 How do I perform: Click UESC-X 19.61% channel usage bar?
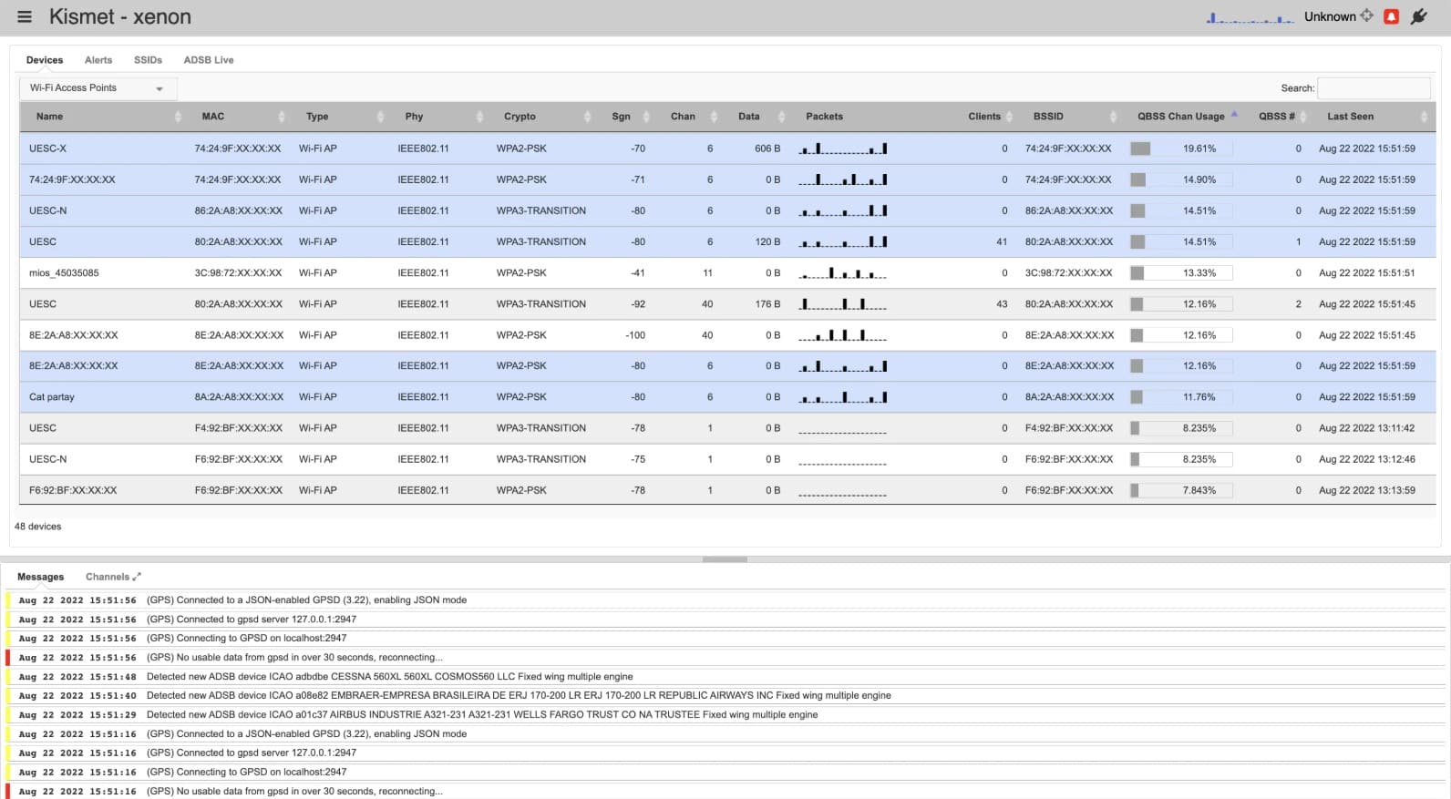coord(1181,149)
